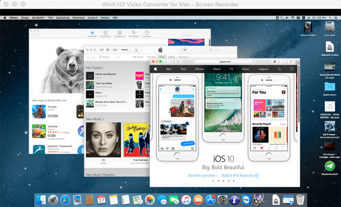
Task: Expand the Hot Tracks section
Action: click(95, 68)
